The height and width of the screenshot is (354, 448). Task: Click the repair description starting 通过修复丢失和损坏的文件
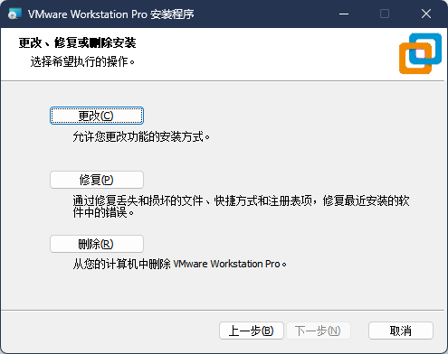(241, 207)
